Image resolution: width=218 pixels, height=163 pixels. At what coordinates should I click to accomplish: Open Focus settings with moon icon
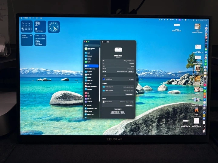(x=91, y=99)
